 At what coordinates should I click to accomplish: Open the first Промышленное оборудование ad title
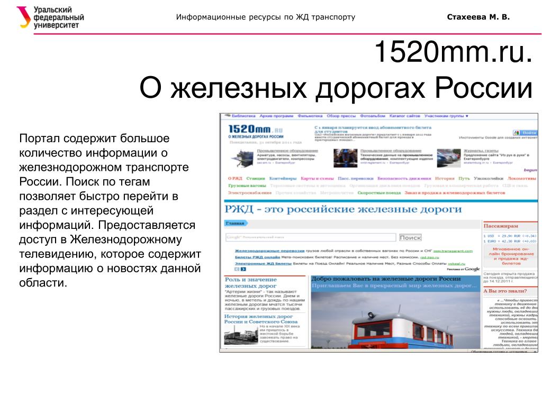point(287,151)
